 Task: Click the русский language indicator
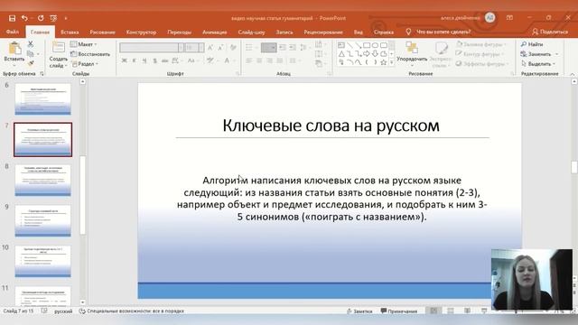[63, 311]
